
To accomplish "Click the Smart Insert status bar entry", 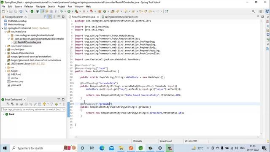I will click(x=166, y=141).
